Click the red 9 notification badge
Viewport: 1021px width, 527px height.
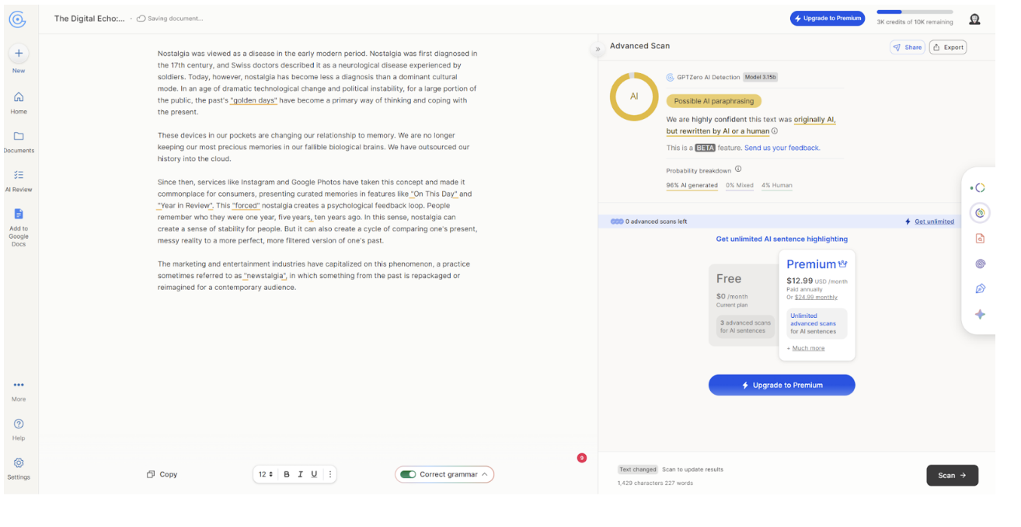tap(581, 458)
